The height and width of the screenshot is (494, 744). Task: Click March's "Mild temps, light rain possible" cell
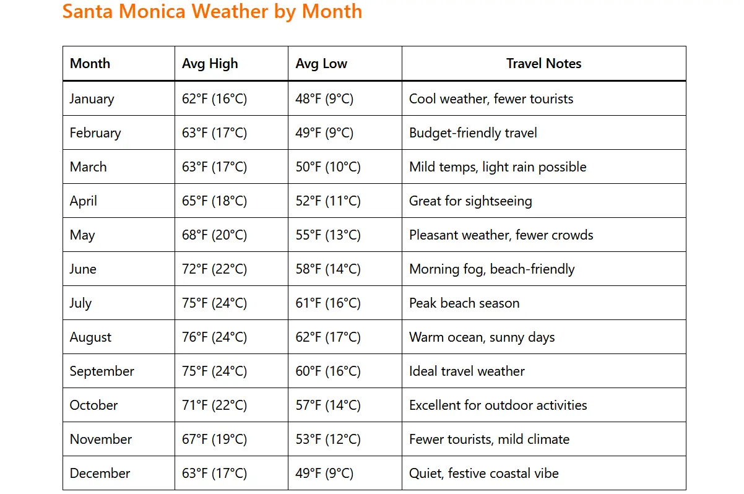(x=498, y=167)
